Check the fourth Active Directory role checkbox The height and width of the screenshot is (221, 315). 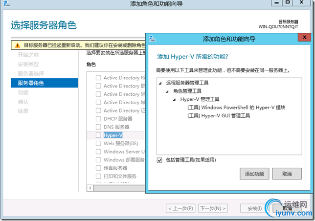(x=98, y=102)
